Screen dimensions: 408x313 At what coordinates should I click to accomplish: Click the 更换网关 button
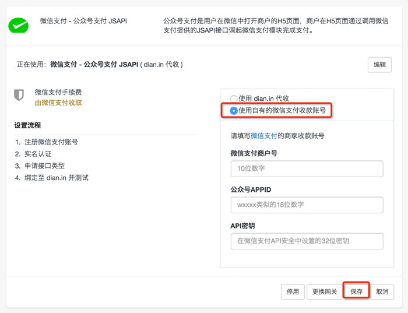pos(325,291)
